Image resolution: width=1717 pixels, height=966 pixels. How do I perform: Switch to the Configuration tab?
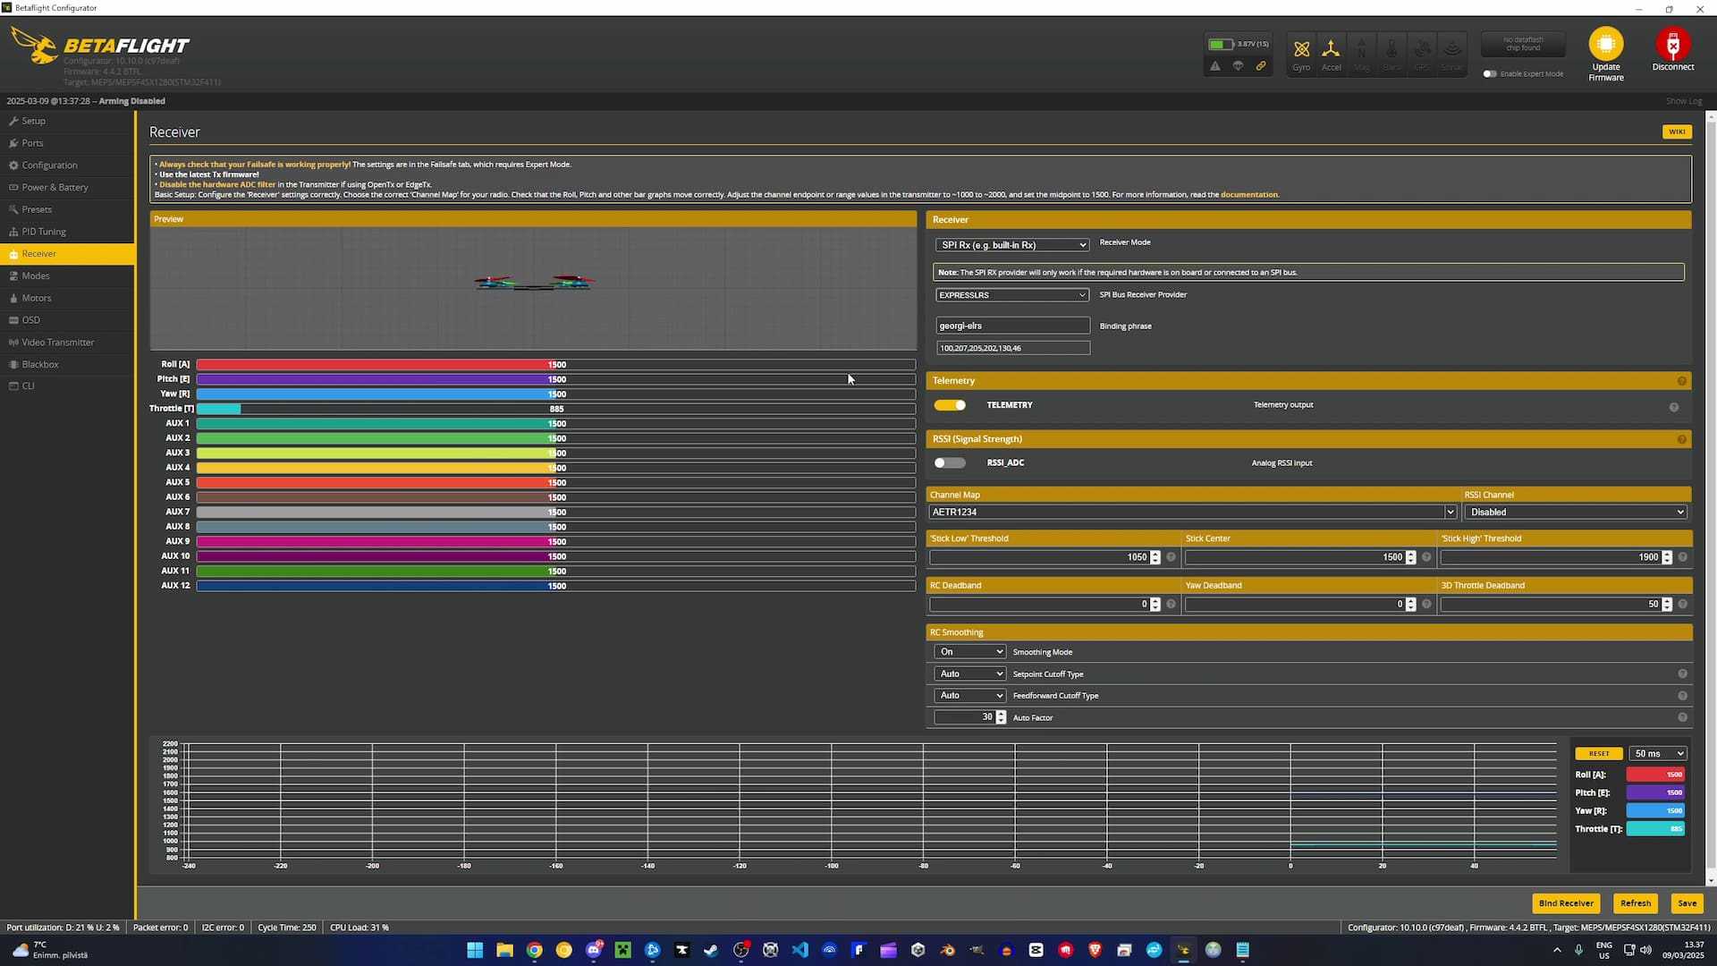pyautogui.click(x=67, y=165)
